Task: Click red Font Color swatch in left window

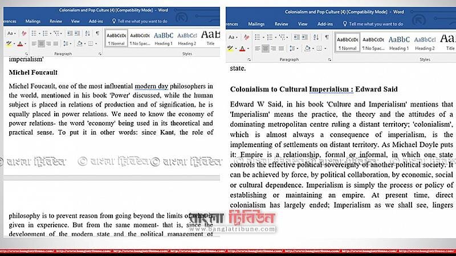Action: tap(20, 44)
